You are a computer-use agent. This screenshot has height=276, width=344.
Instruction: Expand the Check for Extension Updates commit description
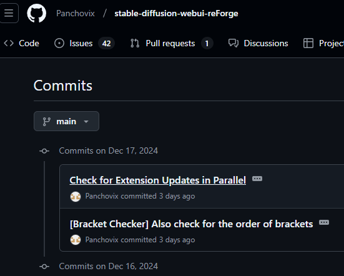click(257, 179)
